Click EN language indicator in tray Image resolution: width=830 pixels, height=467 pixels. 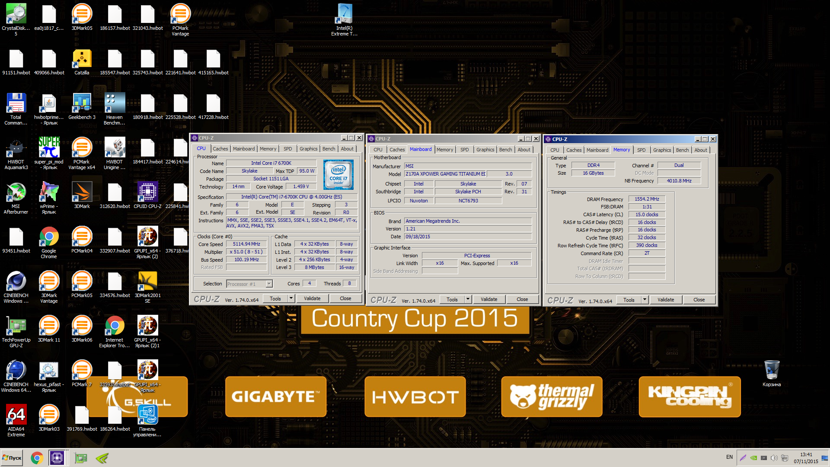coord(729,457)
